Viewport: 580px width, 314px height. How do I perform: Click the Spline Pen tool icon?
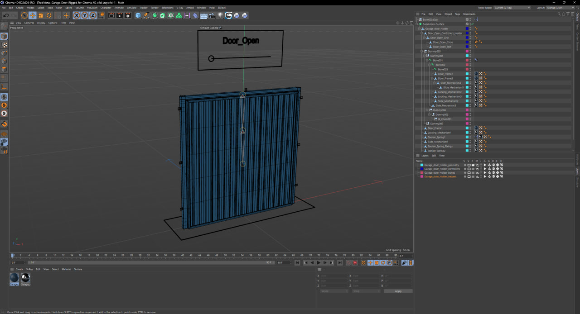[x=146, y=15]
